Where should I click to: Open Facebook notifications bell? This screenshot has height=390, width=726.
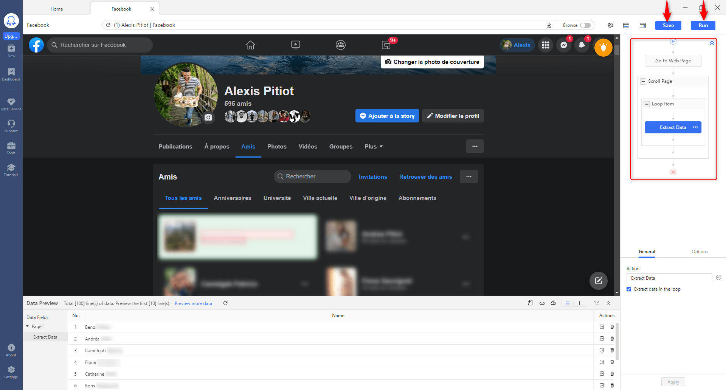coord(582,45)
